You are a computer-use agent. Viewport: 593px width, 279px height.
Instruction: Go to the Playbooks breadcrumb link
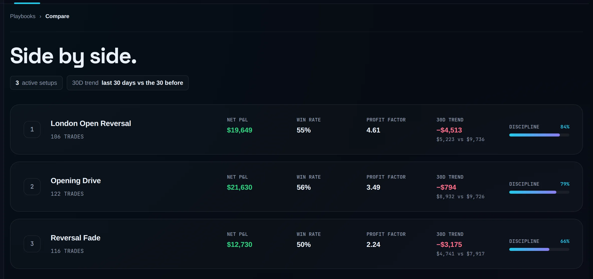[x=23, y=16]
